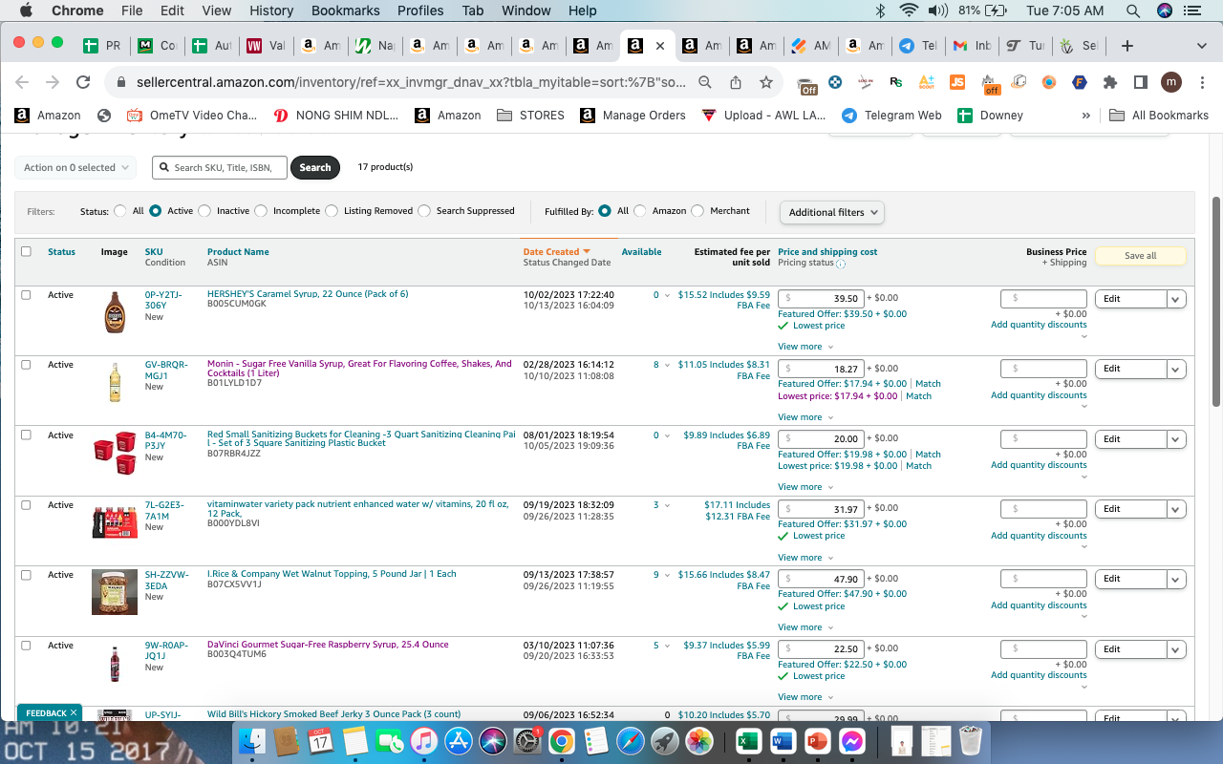
Task: Open the Telegram Web bookmark
Action: pos(891,116)
